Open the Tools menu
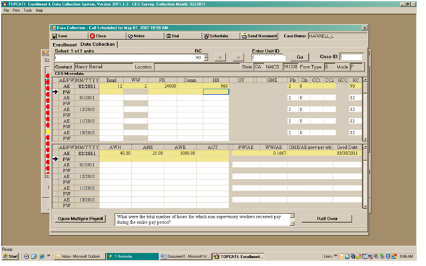The width and height of the screenshot is (426, 266). coord(27,11)
